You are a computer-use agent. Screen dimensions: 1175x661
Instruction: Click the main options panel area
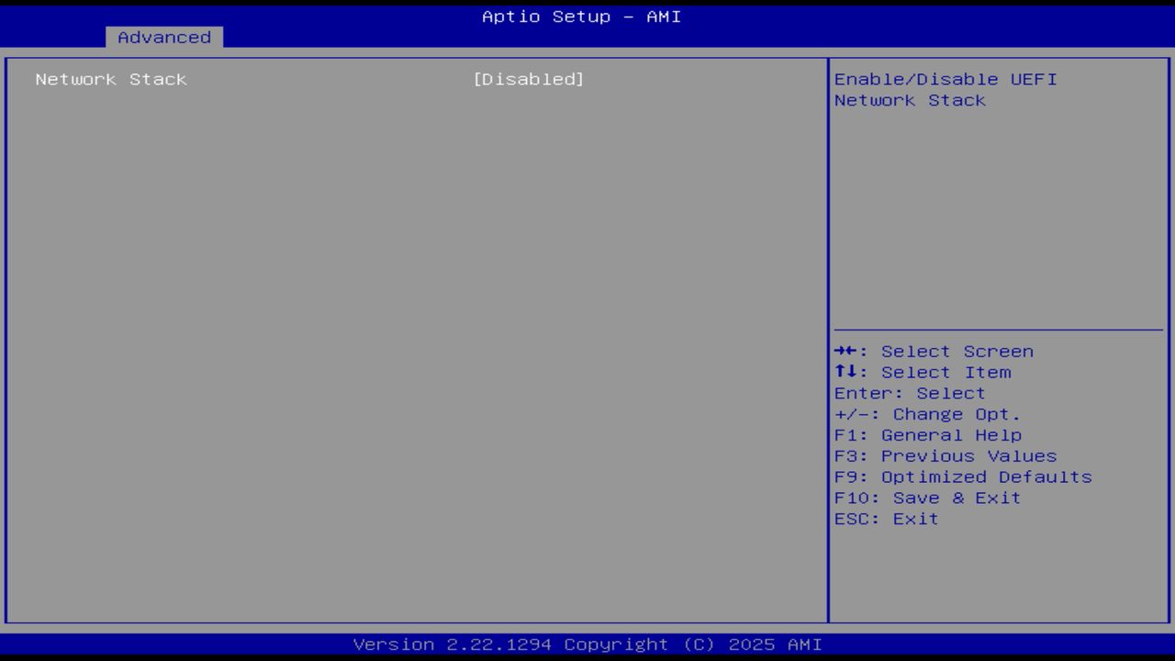click(x=413, y=349)
